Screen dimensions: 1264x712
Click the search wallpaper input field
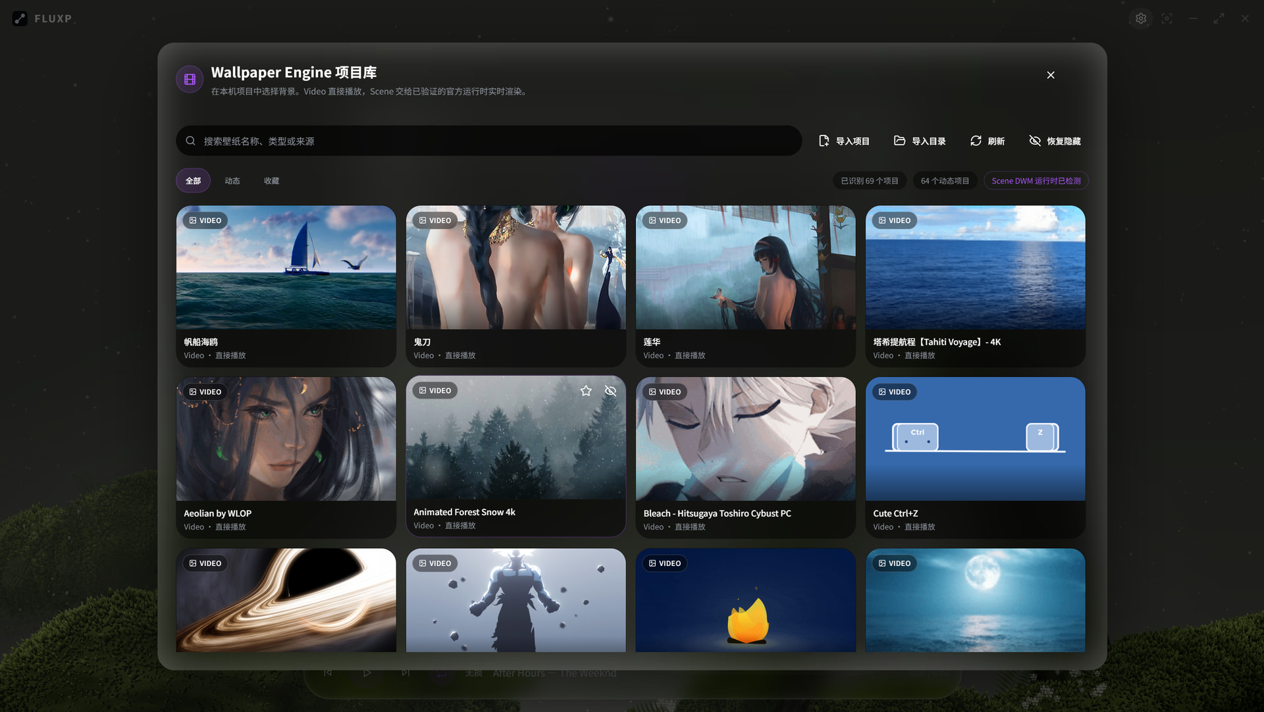pyautogui.click(x=488, y=141)
